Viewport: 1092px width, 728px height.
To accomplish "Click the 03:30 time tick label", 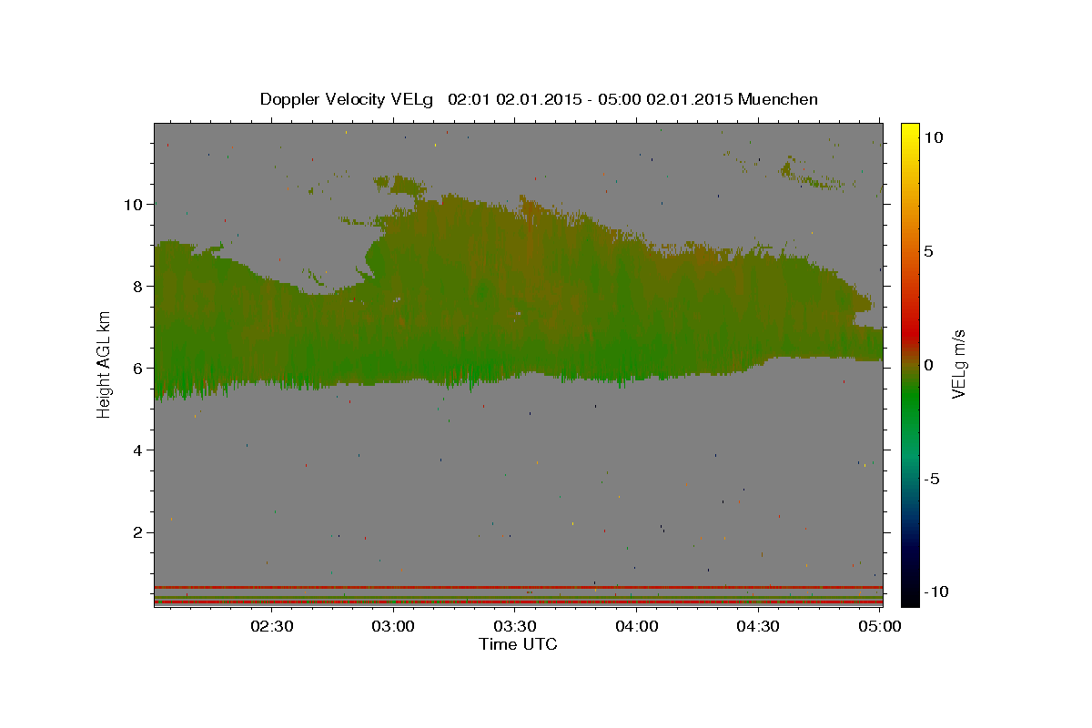I will (516, 626).
